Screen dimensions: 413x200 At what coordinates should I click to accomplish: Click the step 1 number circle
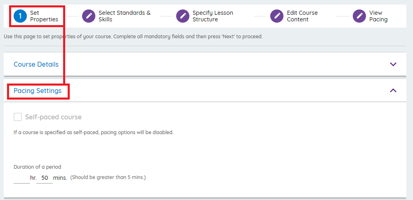tap(20, 16)
